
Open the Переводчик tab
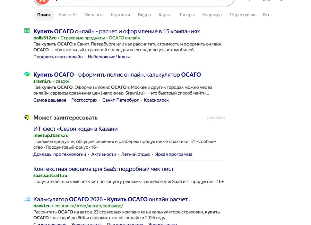click(x=243, y=15)
